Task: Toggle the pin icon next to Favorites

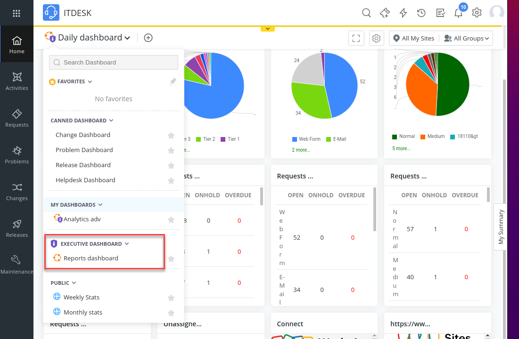Action: click(173, 81)
